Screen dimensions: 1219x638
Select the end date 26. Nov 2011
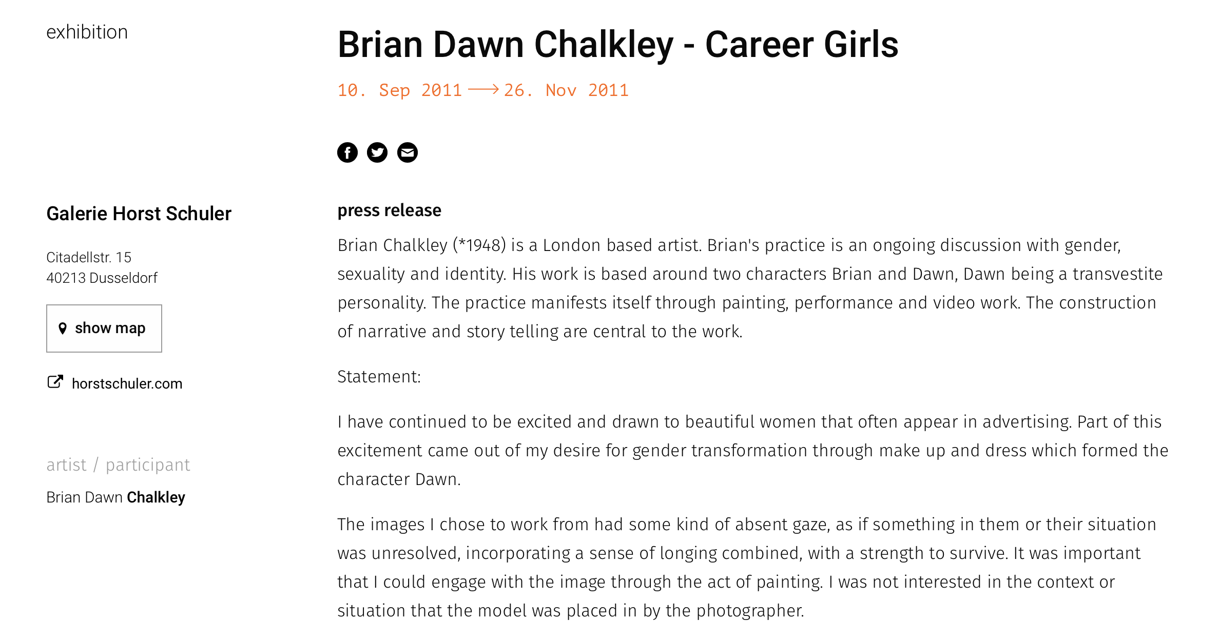tap(566, 90)
